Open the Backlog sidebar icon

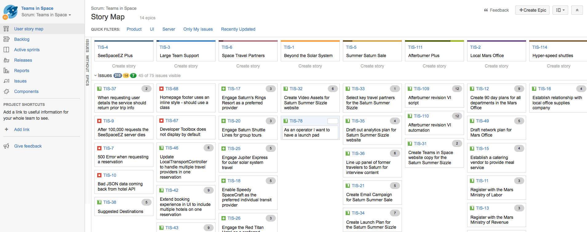(x=6, y=39)
